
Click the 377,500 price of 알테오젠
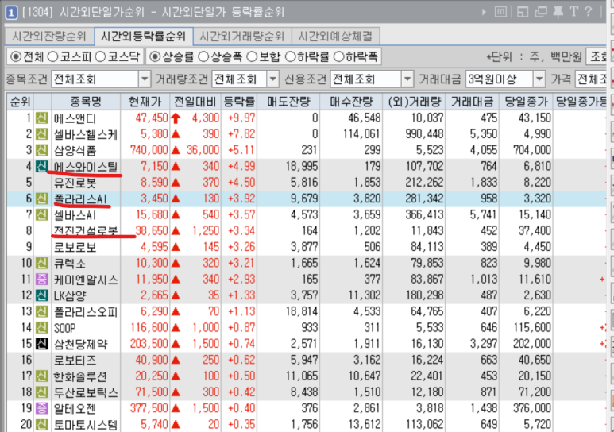[x=149, y=408]
